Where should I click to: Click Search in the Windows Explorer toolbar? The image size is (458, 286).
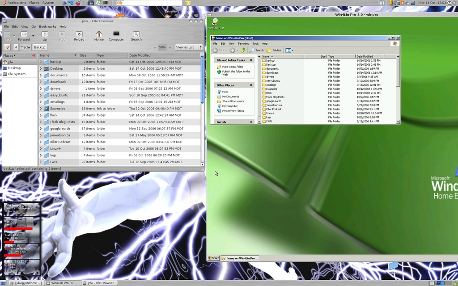[257, 50]
